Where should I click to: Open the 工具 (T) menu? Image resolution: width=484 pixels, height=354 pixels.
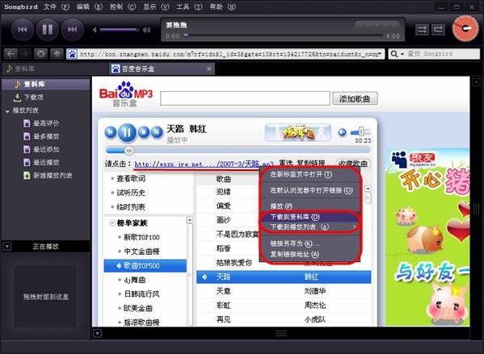(189, 6)
